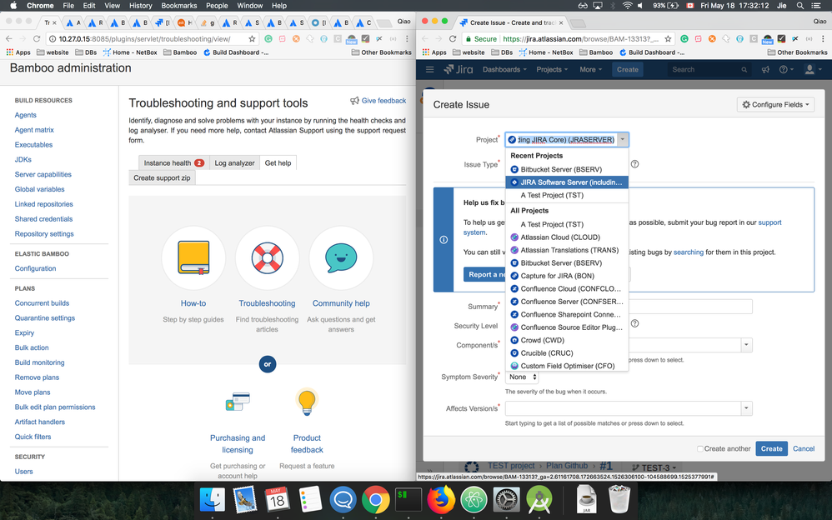Open Android Studio from the dock

539,500
